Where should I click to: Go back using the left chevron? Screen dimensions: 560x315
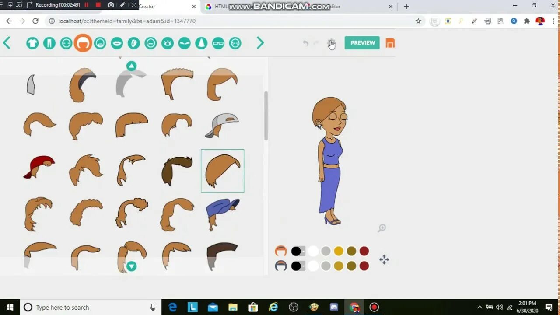click(6, 43)
